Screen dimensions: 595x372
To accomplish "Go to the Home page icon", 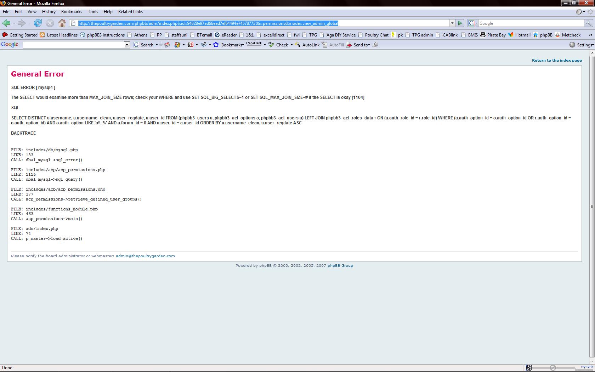I will (62, 23).
